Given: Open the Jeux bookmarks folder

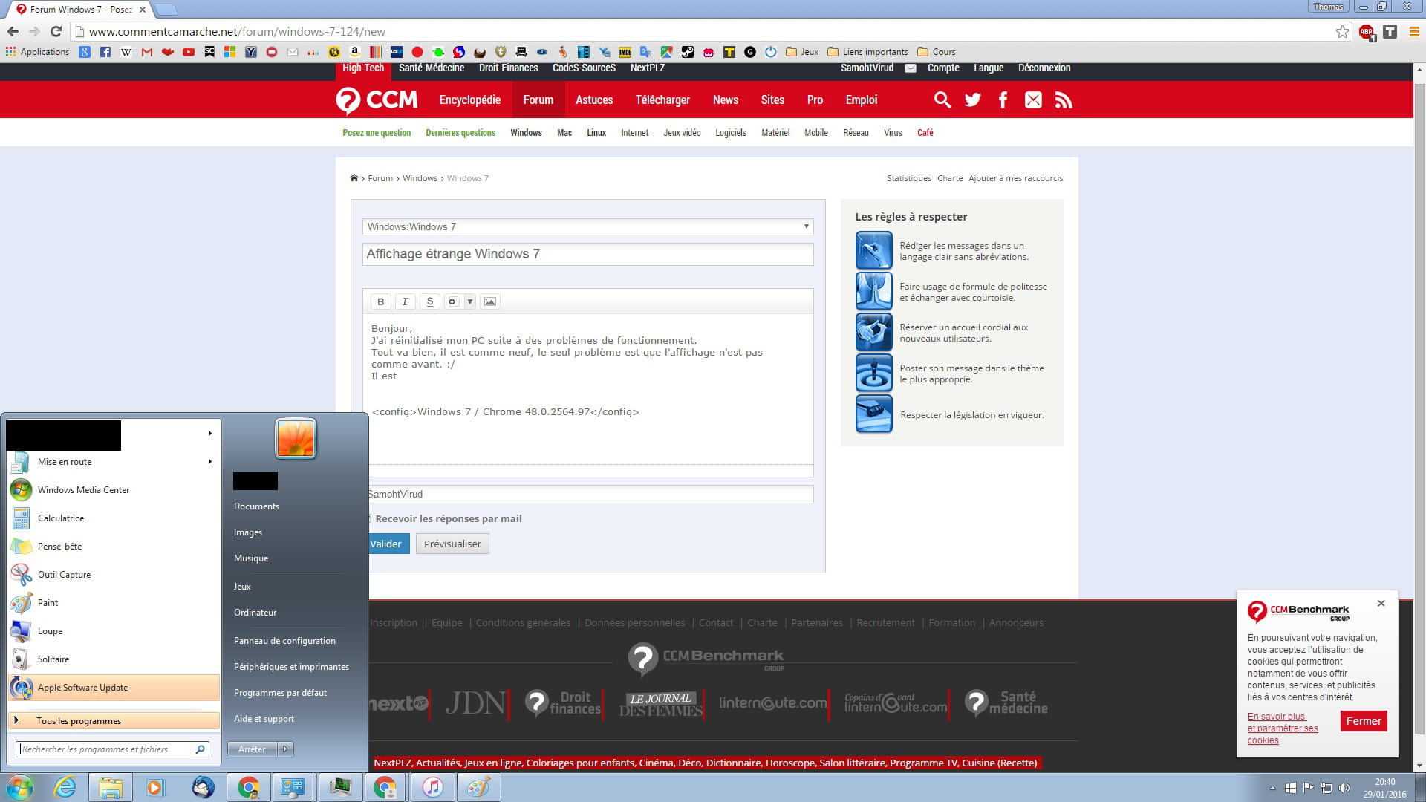Looking at the screenshot, I should pyautogui.click(x=801, y=52).
